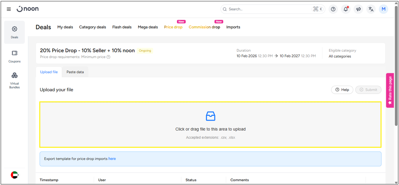Viewport: 399px width, 185px height.
Task: Open the Flash deals menu item
Action: tap(122, 27)
